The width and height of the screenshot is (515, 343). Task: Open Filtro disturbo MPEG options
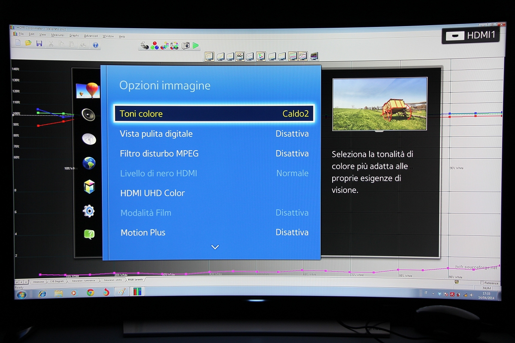[x=214, y=153]
